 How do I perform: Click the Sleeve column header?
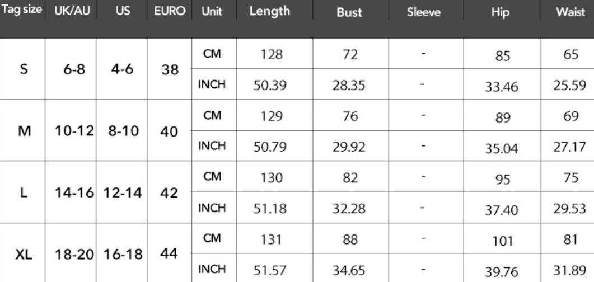(424, 12)
